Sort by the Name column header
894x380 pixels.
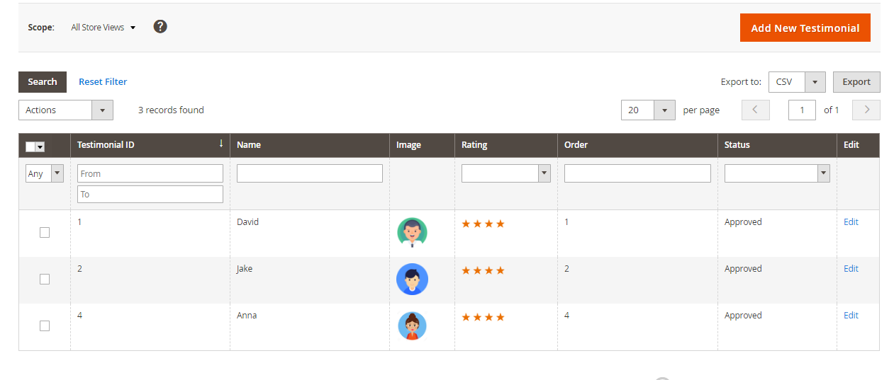pos(249,144)
